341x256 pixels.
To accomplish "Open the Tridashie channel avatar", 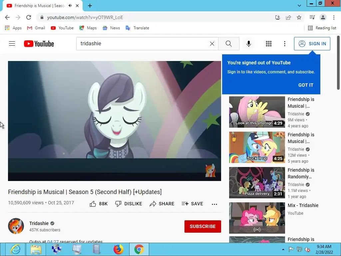I will click(16, 226).
